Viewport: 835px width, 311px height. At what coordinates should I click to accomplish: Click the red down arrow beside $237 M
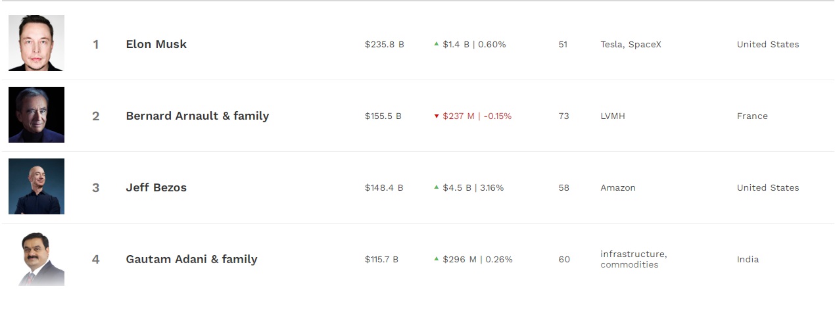tap(436, 116)
